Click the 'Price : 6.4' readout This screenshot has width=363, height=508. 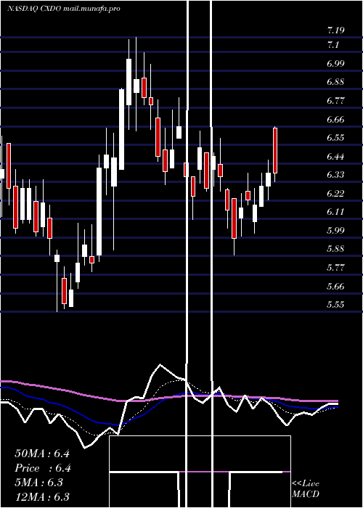coord(43,468)
